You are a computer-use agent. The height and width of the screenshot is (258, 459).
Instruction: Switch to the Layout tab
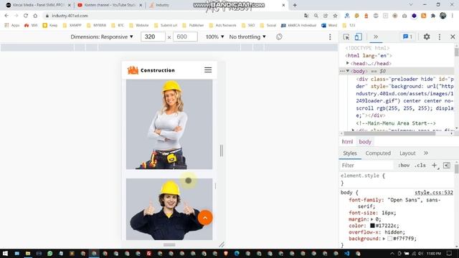pyautogui.click(x=407, y=153)
